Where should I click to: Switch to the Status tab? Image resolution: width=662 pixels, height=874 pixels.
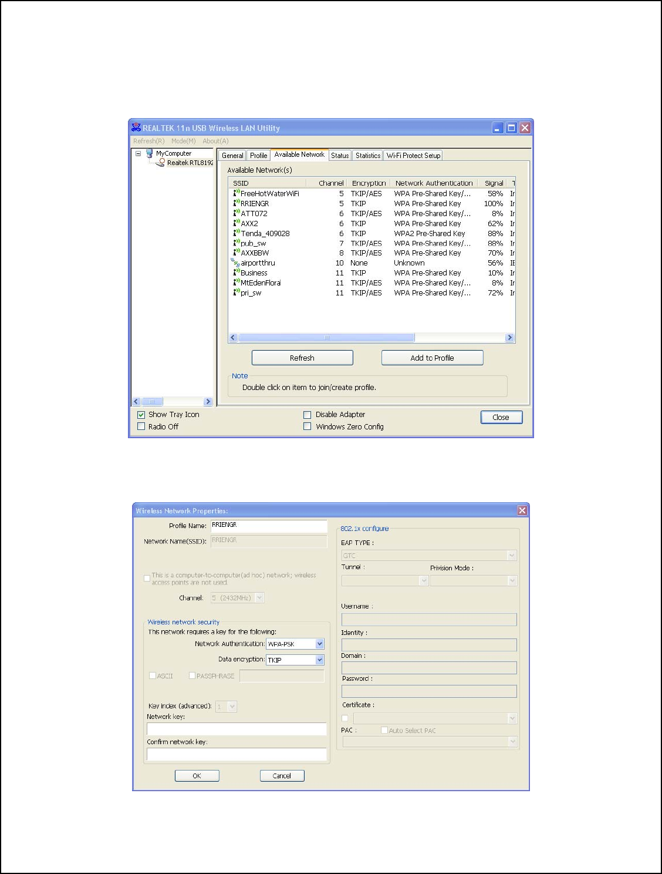340,156
